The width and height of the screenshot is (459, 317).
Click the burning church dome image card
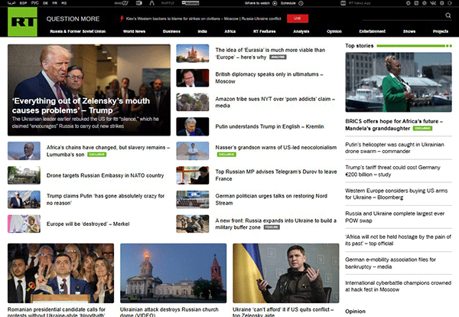tap(174, 273)
